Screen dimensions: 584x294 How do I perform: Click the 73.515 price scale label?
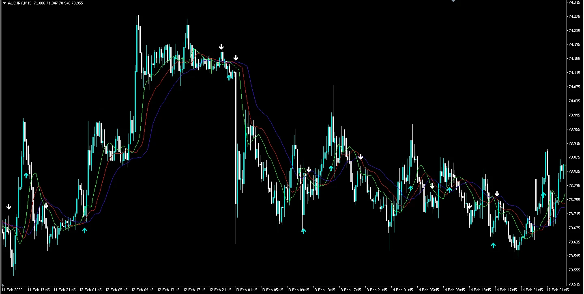point(574,284)
